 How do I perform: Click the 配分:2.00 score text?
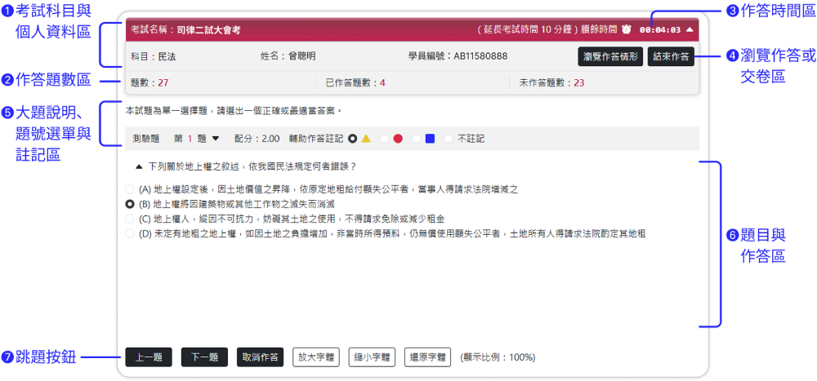click(x=257, y=139)
